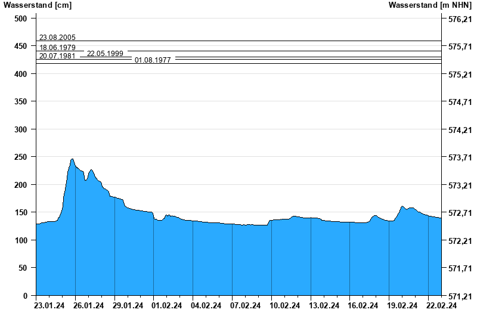Select the 26.01.24 date tick label
Viewport: 477px width, 328px height.
coord(89,306)
